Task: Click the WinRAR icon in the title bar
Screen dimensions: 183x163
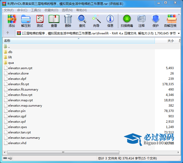Action: 4,4
